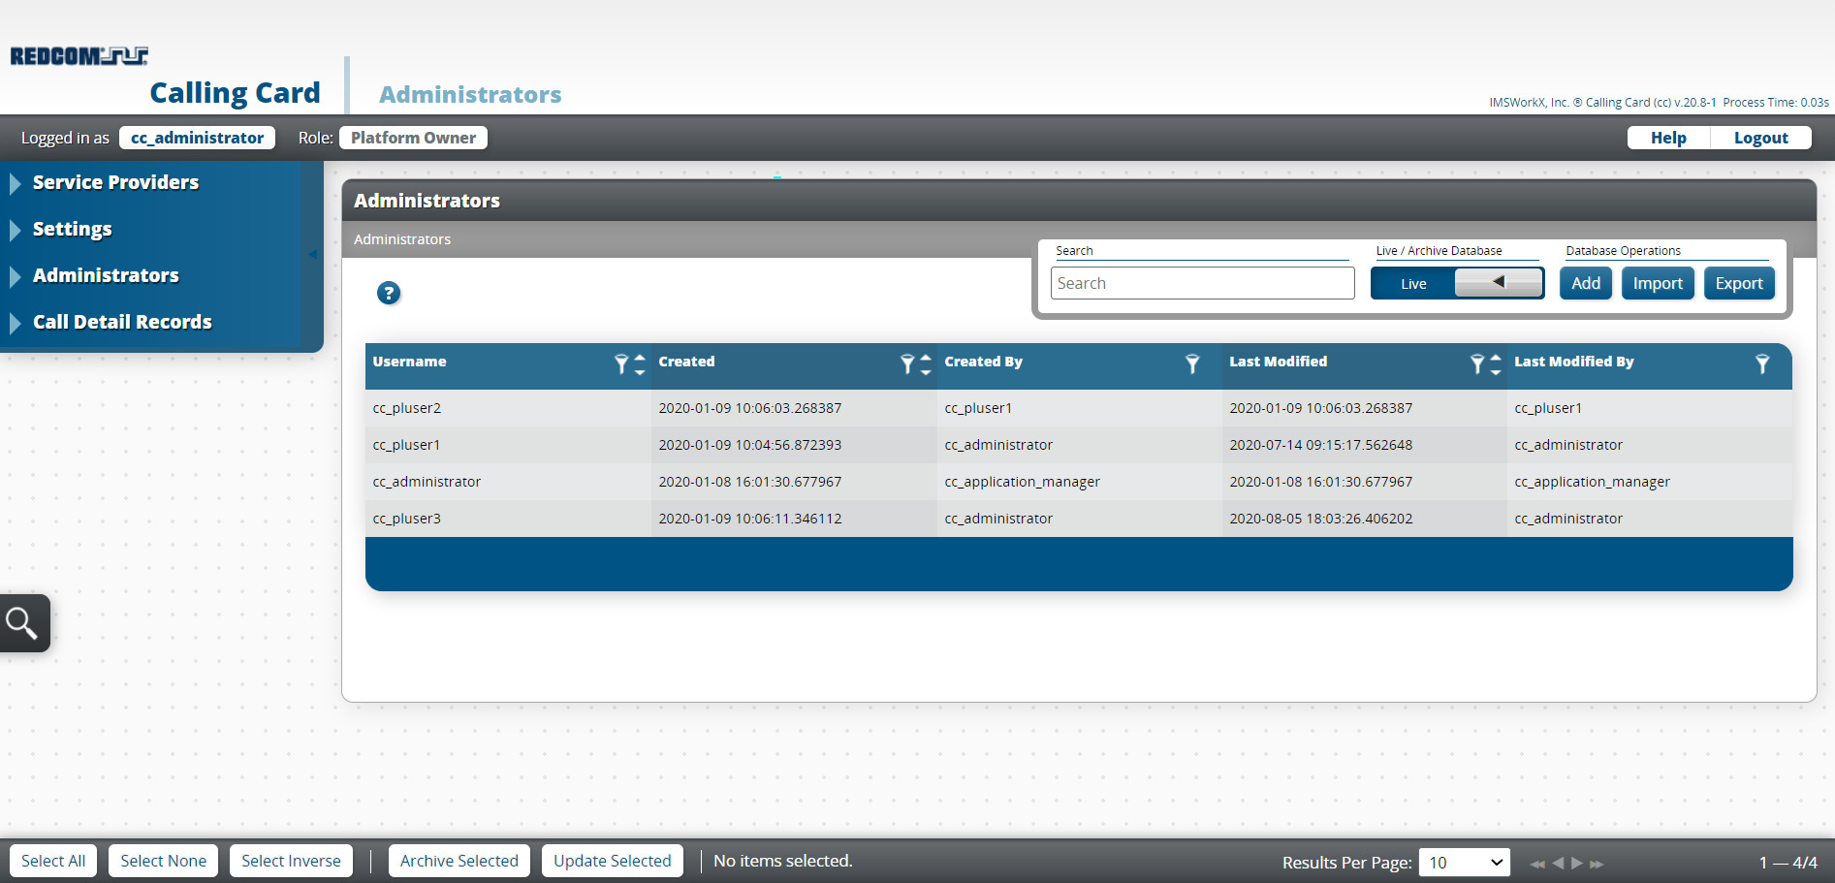
Task: Click the help question mark icon
Action: [388, 293]
